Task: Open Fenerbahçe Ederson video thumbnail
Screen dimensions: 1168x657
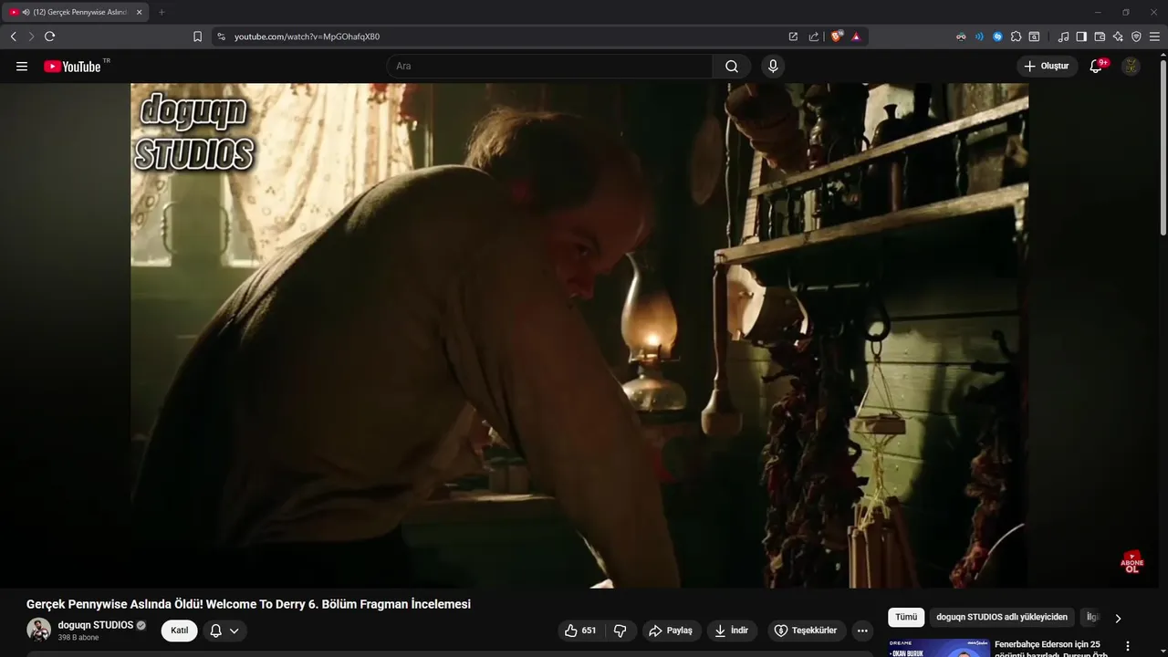Action: tap(939, 647)
